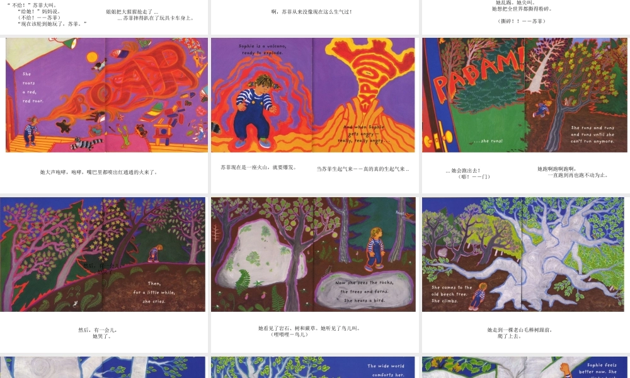Open the red ROAR page thumbnail
The height and width of the screenshot is (378, 630).
[106, 95]
